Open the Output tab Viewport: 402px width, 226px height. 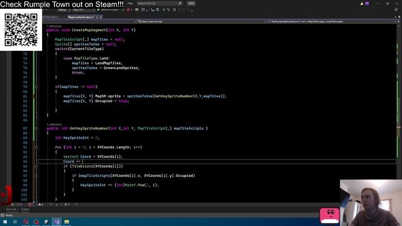click(25, 209)
